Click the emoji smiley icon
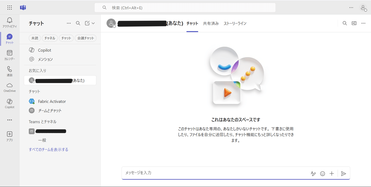The height and width of the screenshot is (187, 371). point(322,174)
